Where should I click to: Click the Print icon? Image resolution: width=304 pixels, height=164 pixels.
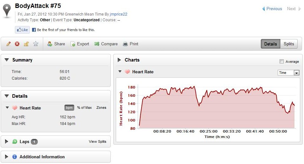pyautogui.click(x=125, y=44)
